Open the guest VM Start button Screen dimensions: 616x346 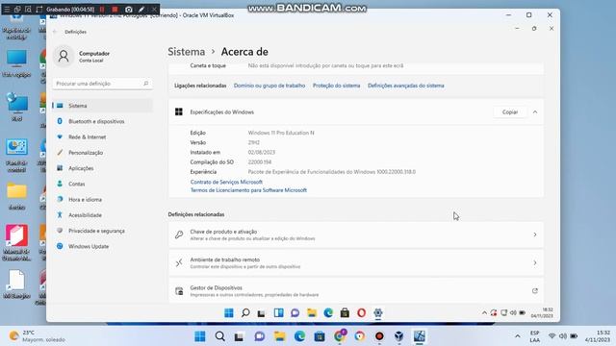coord(229,312)
